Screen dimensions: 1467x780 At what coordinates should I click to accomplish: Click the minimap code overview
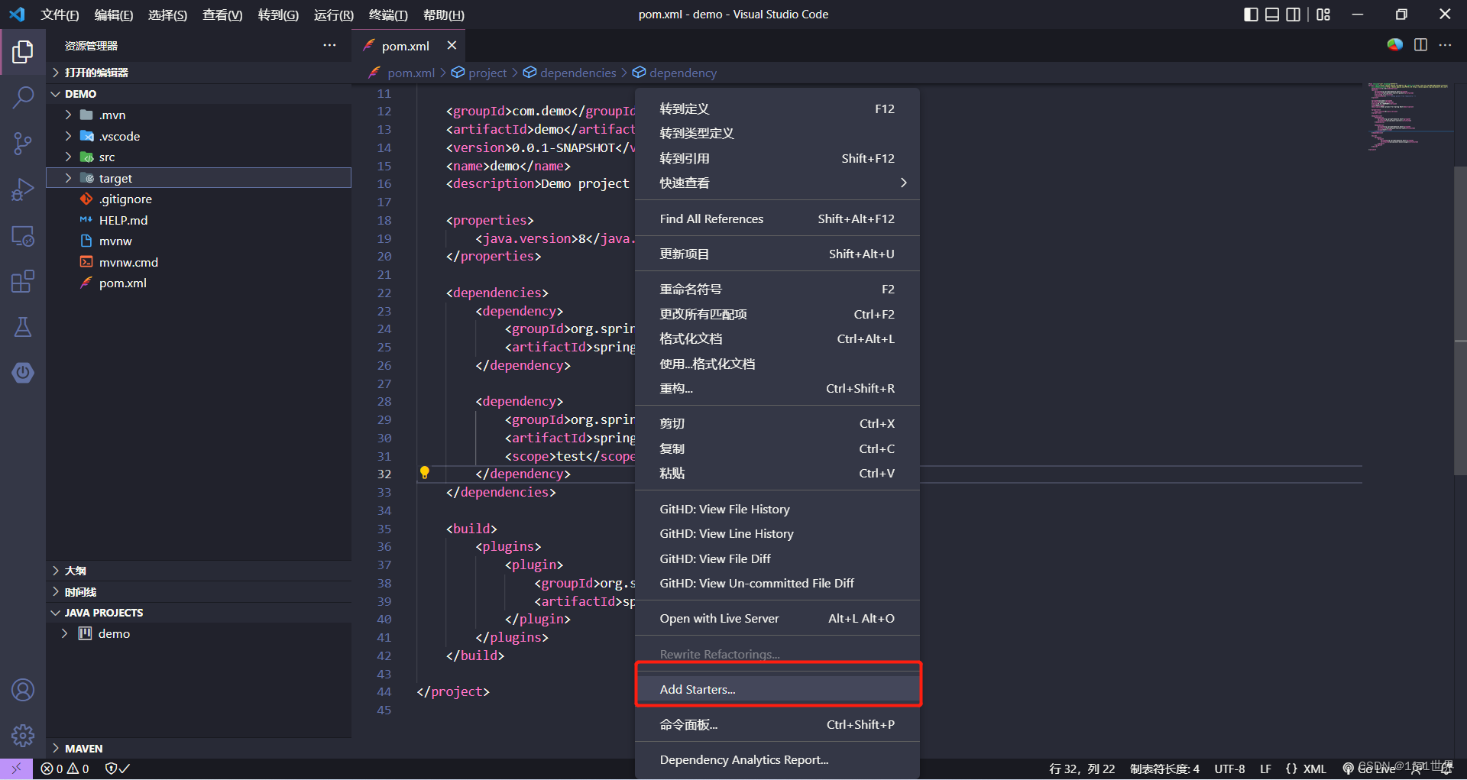pos(1408,116)
